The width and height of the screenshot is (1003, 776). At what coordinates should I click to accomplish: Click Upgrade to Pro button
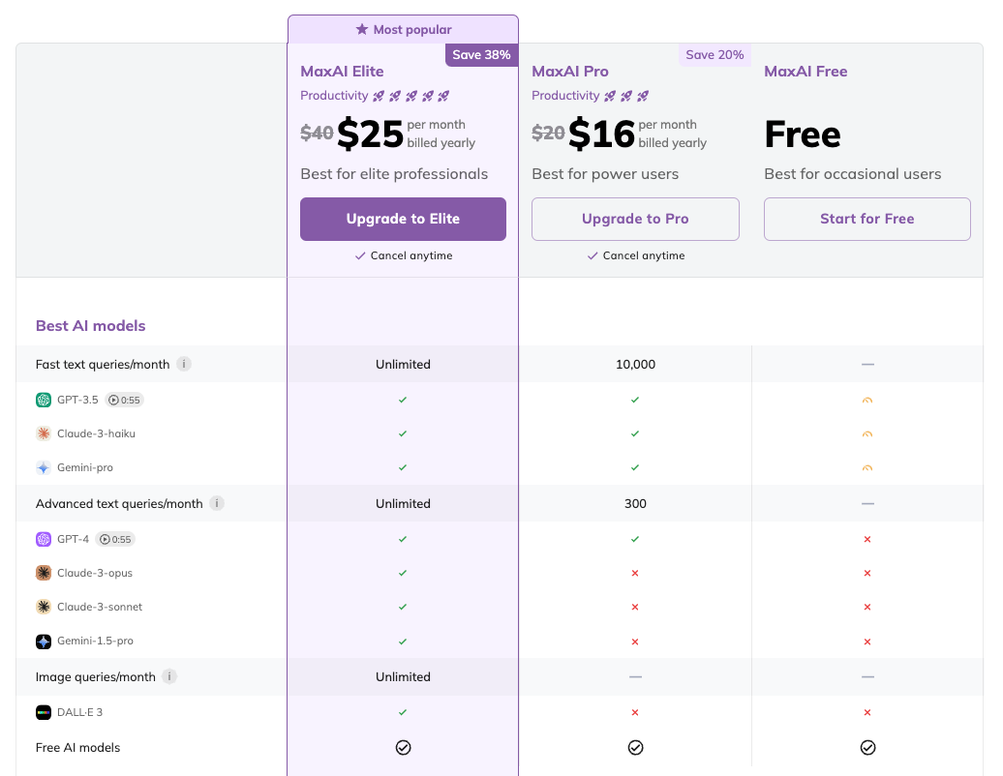click(635, 219)
